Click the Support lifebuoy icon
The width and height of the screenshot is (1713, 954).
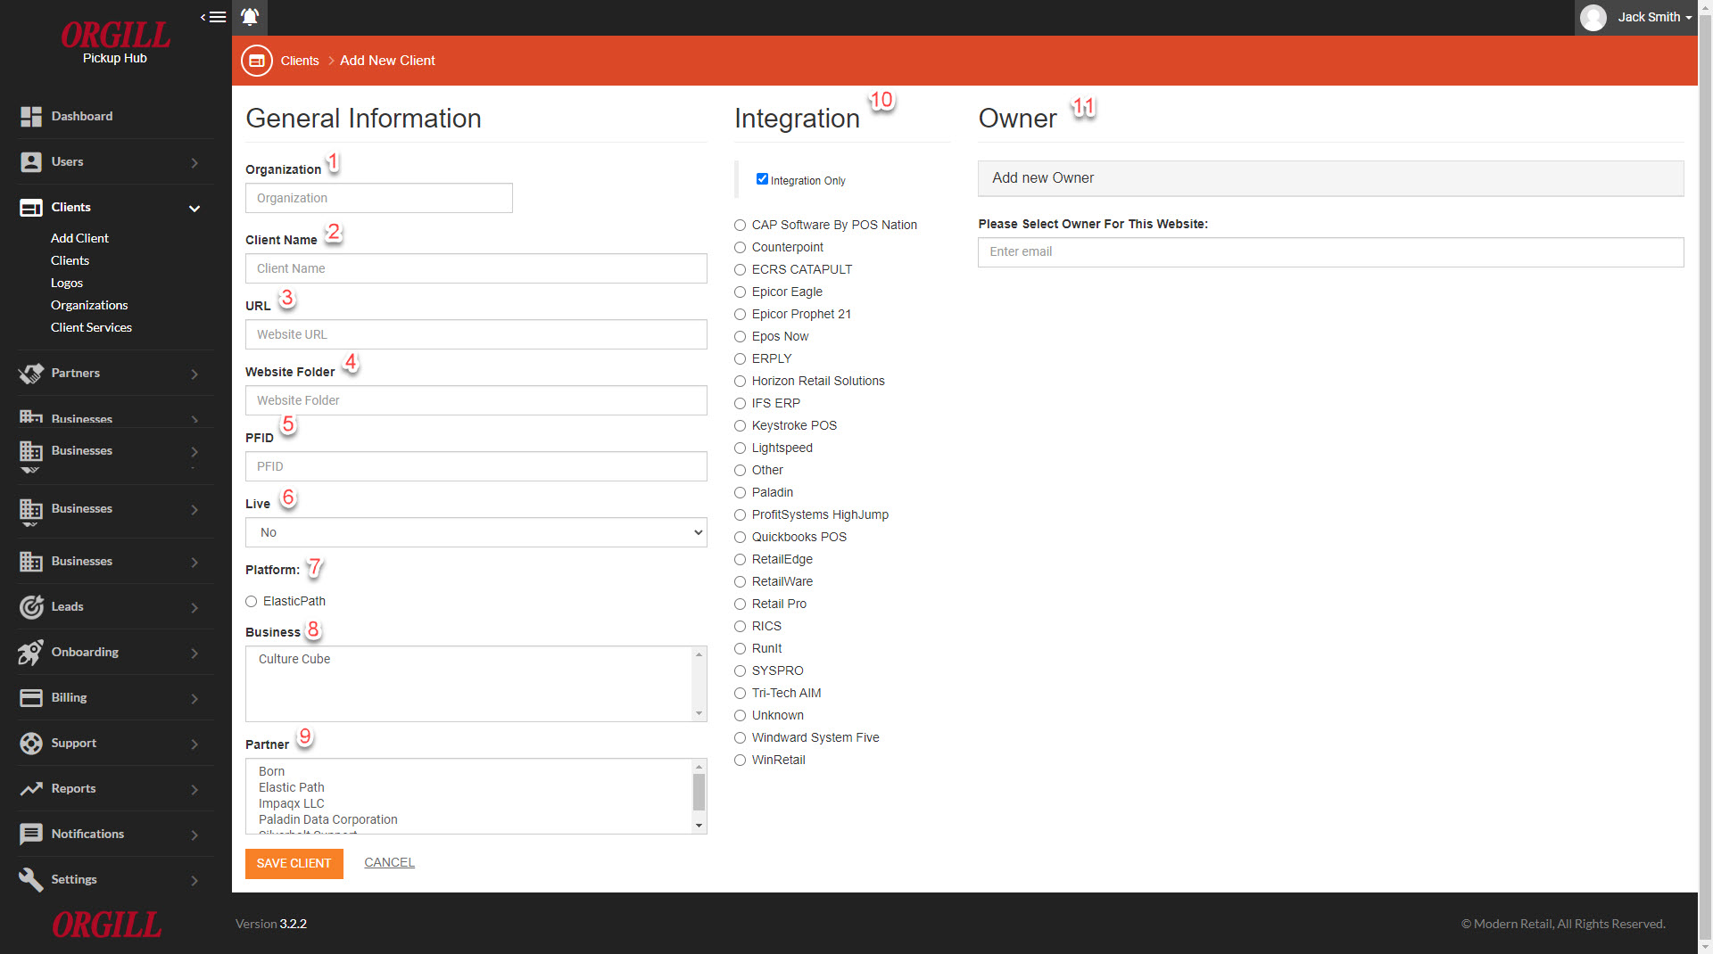point(31,743)
